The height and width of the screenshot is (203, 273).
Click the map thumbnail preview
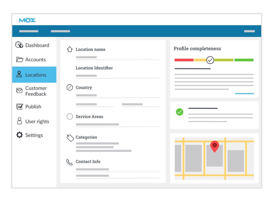point(214,158)
